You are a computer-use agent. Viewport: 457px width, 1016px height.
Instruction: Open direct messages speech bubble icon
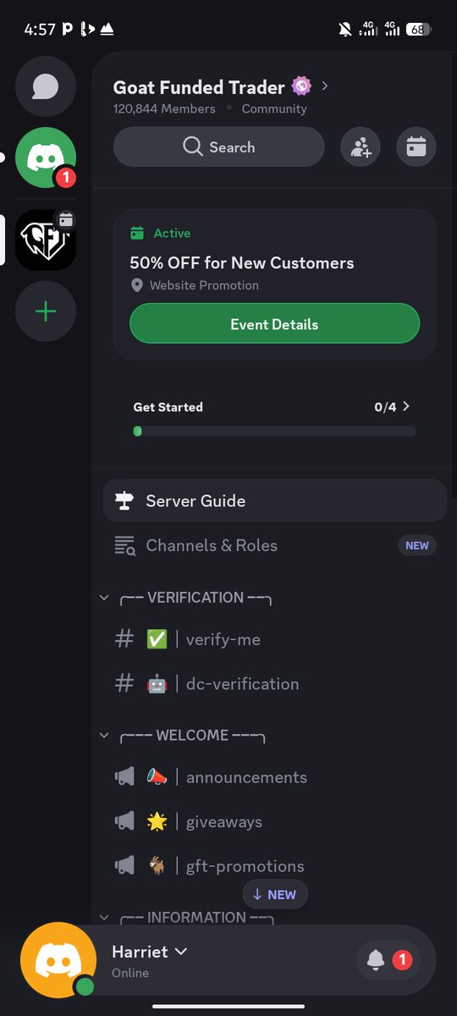point(46,86)
